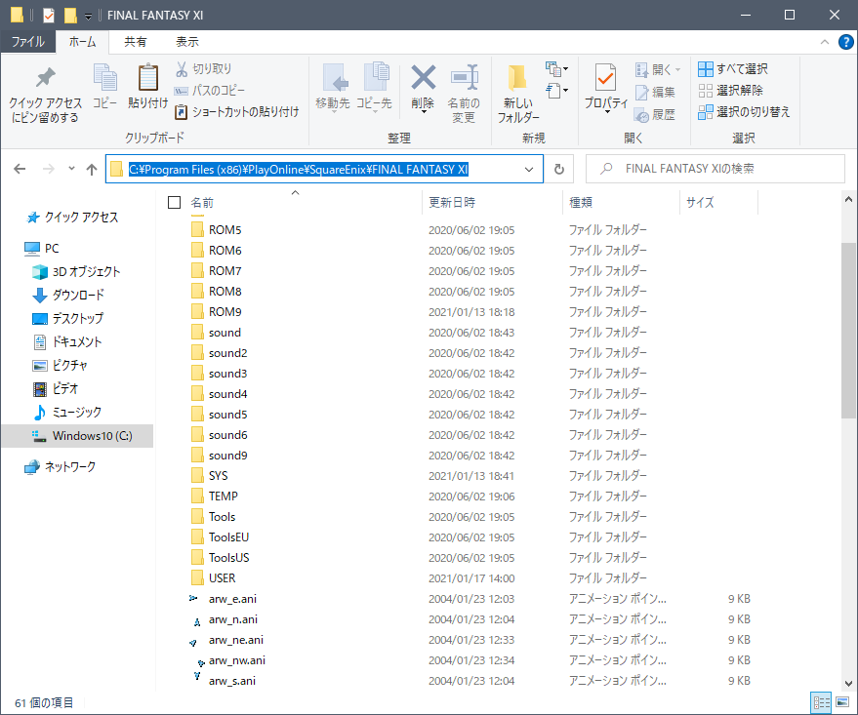
Task: Open Move to (移動先) menu
Action: point(333,88)
